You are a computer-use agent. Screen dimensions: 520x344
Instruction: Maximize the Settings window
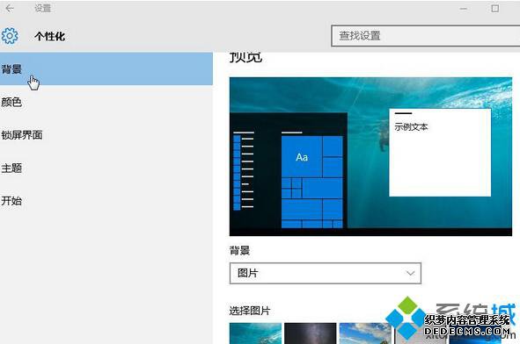(495, 9)
